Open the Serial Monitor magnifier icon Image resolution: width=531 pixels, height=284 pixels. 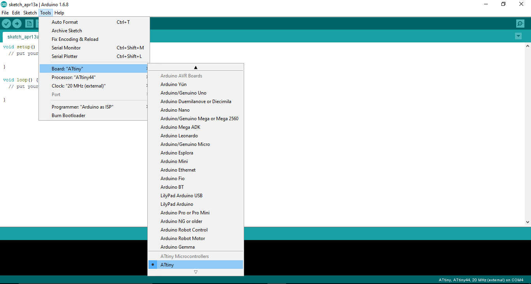(x=520, y=24)
